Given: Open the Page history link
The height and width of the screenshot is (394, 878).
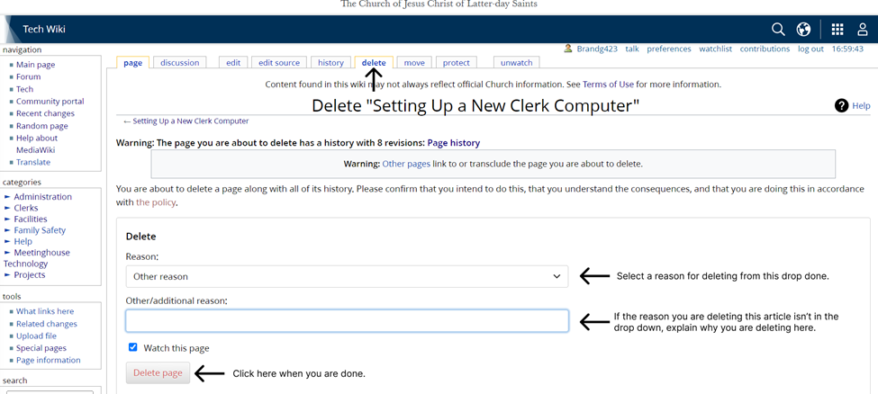Looking at the screenshot, I should (454, 143).
